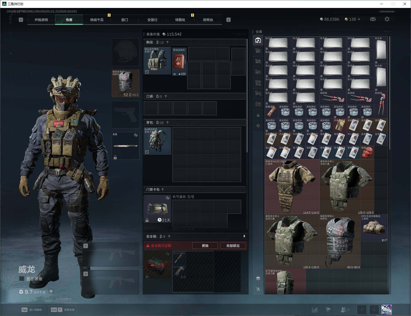Select the GA野战背包 backpack item
The width and height of the screenshot is (411, 316).
157,141
